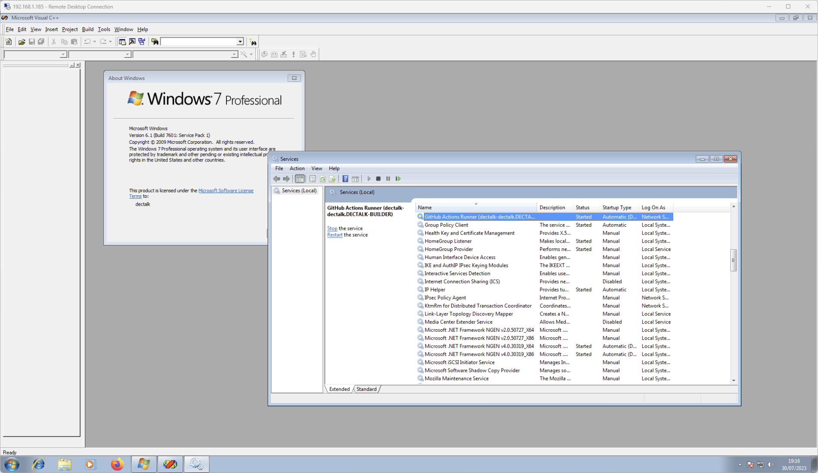
Task: Open the View menu in Services window
Action: [x=317, y=168]
